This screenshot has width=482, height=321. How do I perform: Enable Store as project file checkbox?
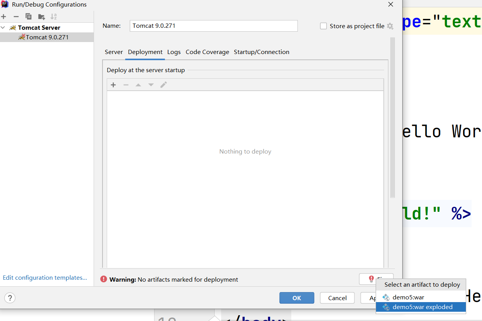click(x=324, y=26)
